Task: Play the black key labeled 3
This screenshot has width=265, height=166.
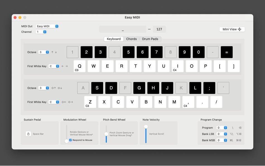Action: pos(100,52)
